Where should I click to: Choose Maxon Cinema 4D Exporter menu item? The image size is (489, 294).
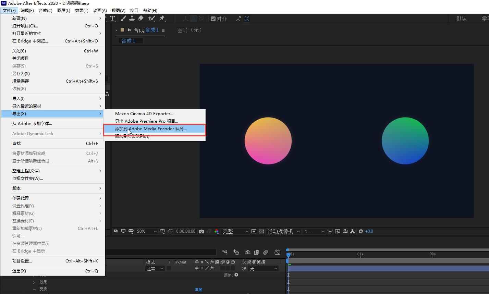pyautogui.click(x=155, y=114)
